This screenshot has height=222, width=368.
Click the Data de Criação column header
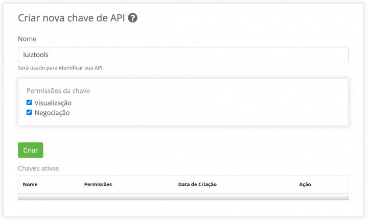point(197,185)
